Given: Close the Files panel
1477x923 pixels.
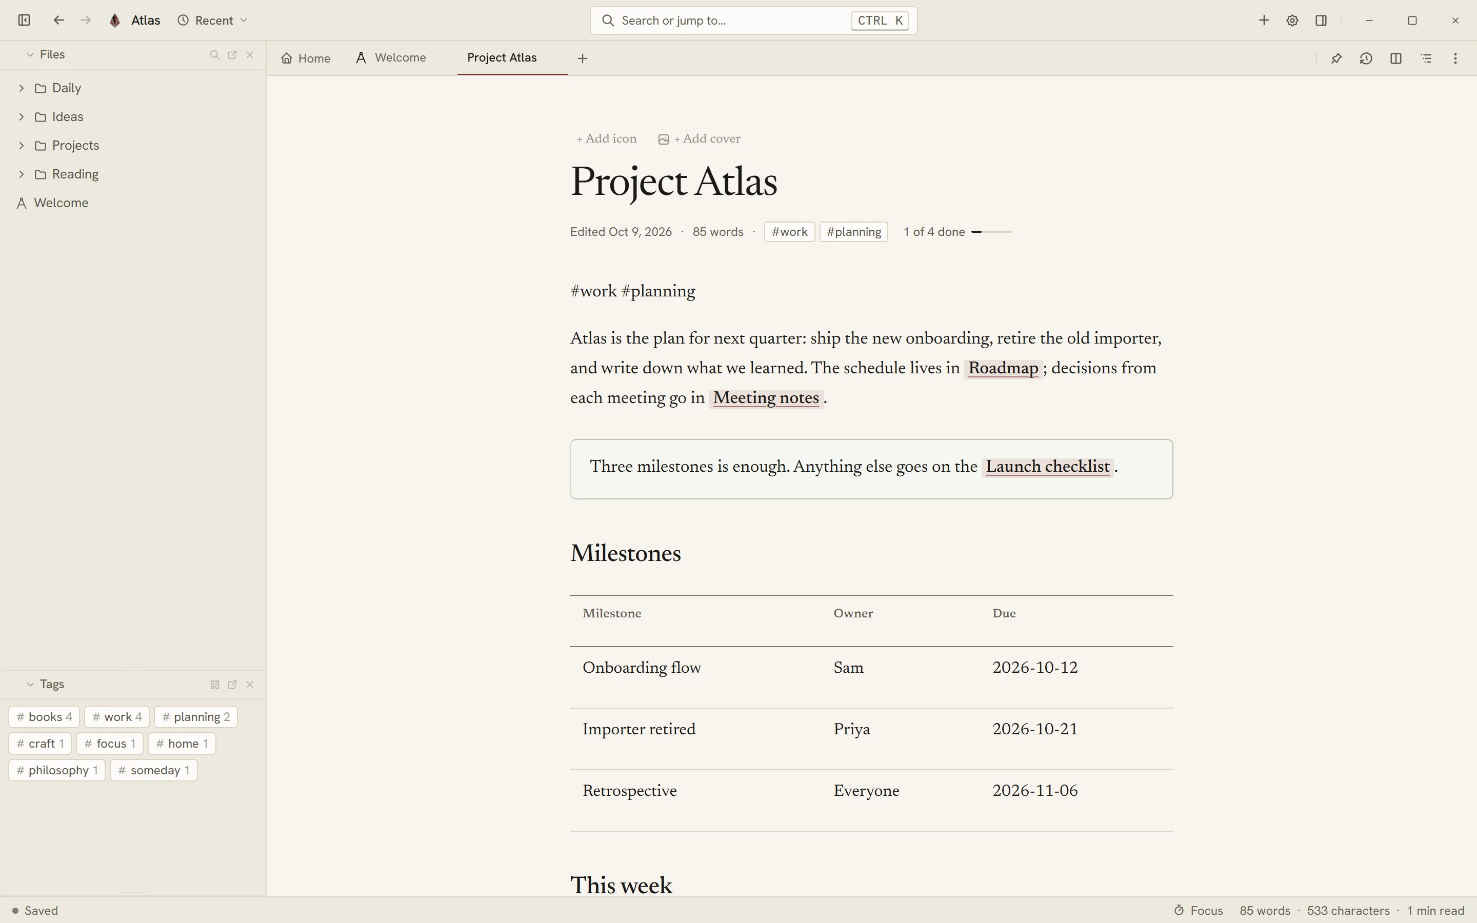Looking at the screenshot, I should pyautogui.click(x=250, y=55).
